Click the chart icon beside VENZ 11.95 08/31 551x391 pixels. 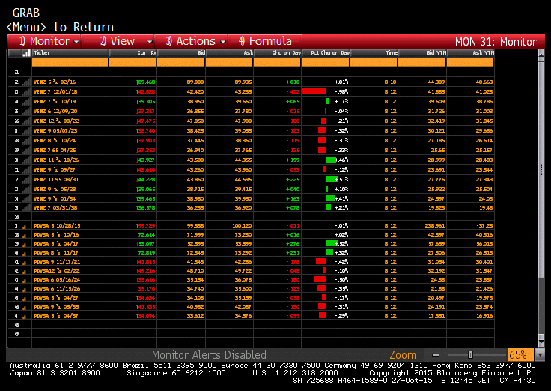point(26,179)
